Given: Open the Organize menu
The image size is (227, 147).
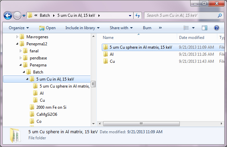Looking at the screenshot, I should point(19,28).
